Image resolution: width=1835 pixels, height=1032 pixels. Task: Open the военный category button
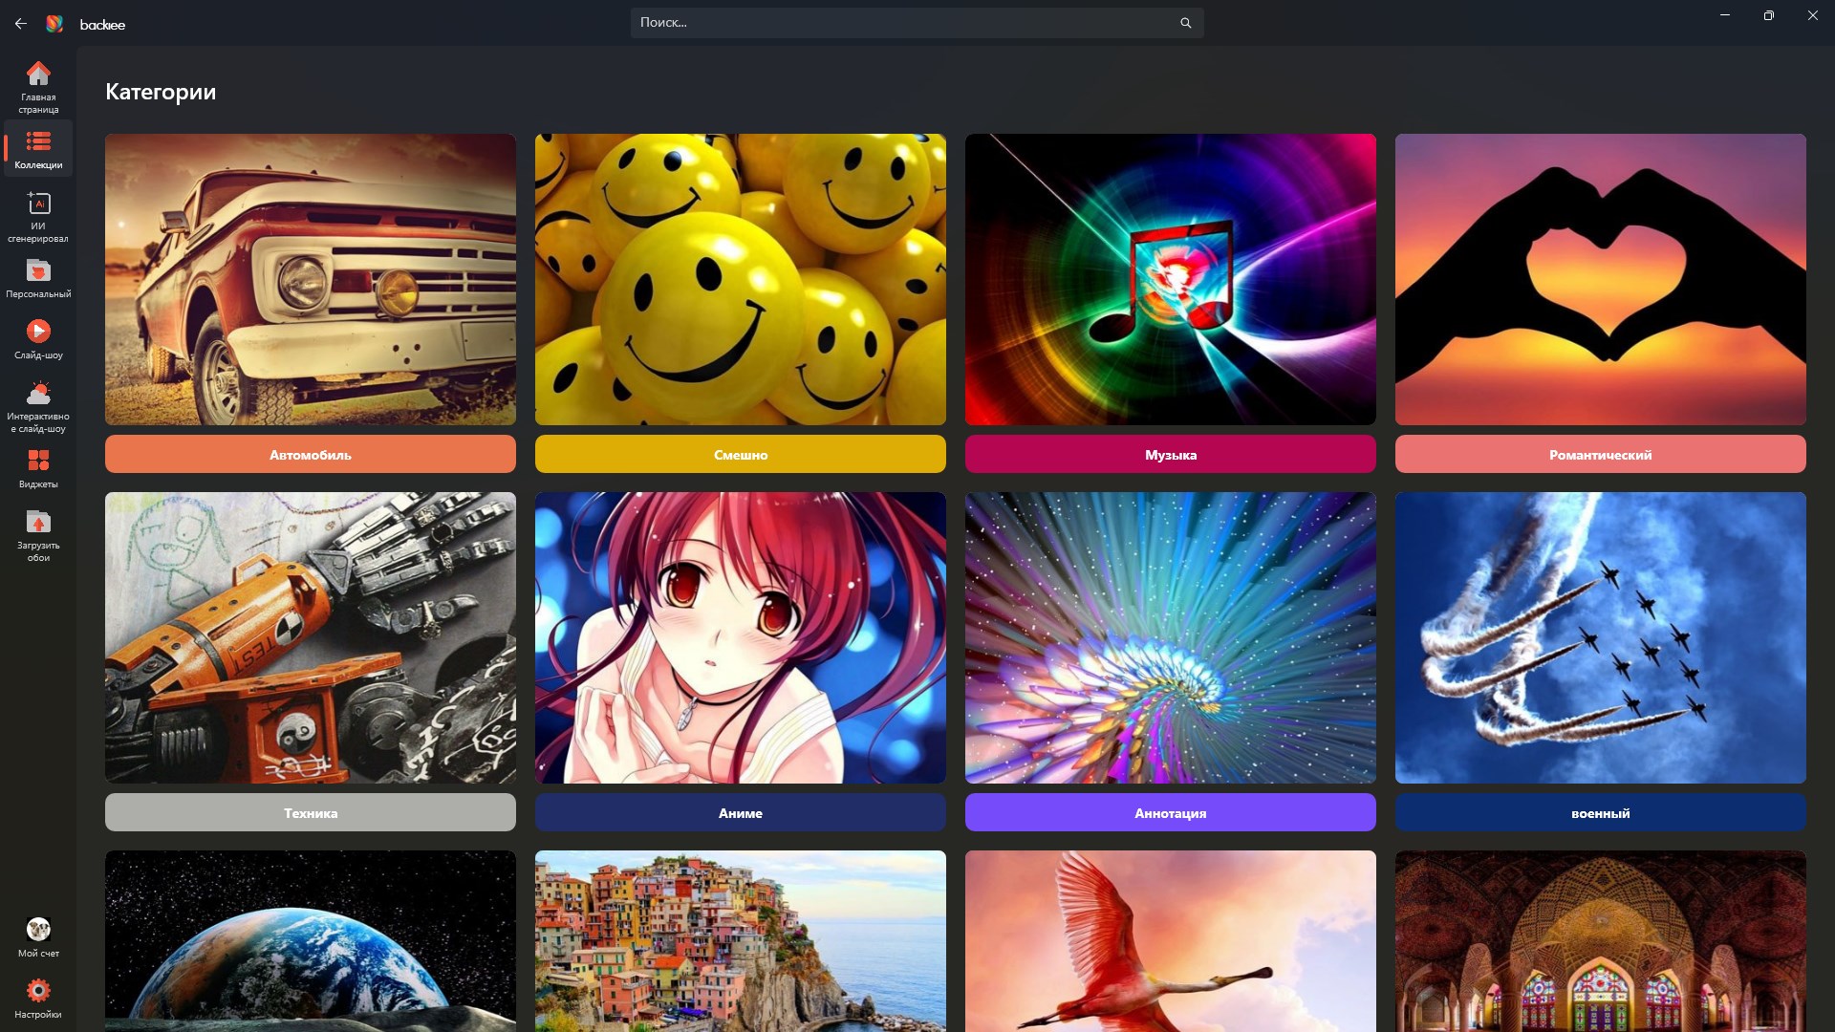click(1601, 812)
